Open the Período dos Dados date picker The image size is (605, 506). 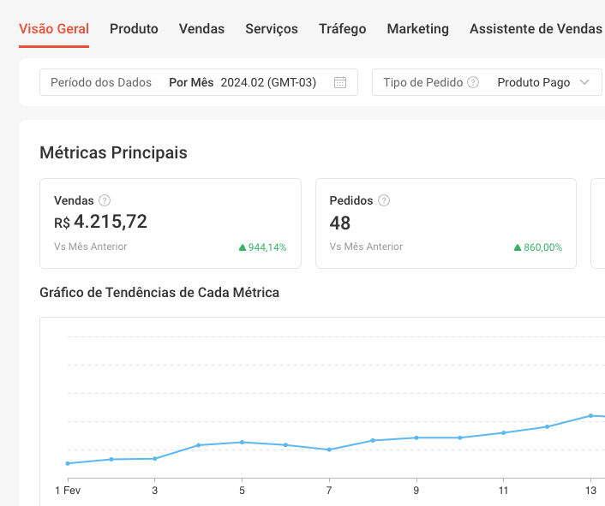click(199, 82)
